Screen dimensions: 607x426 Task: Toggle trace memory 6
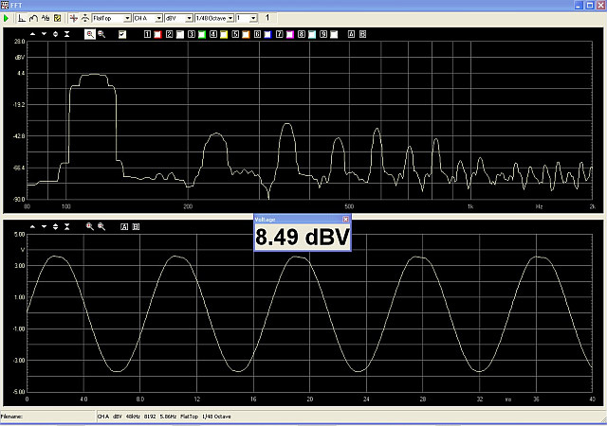coord(257,34)
